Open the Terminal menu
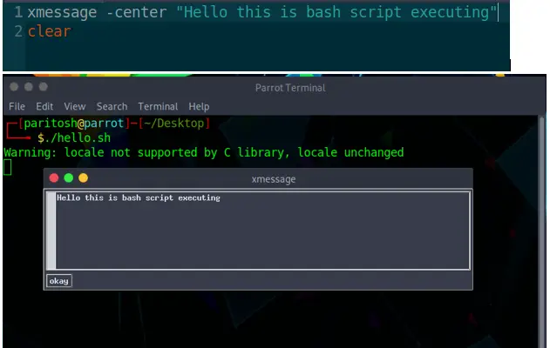Viewport: 550px width, 348px height. click(158, 106)
